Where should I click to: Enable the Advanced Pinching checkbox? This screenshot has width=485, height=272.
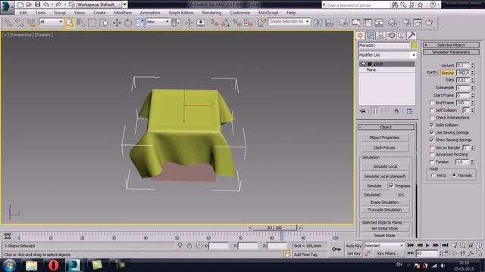point(432,154)
